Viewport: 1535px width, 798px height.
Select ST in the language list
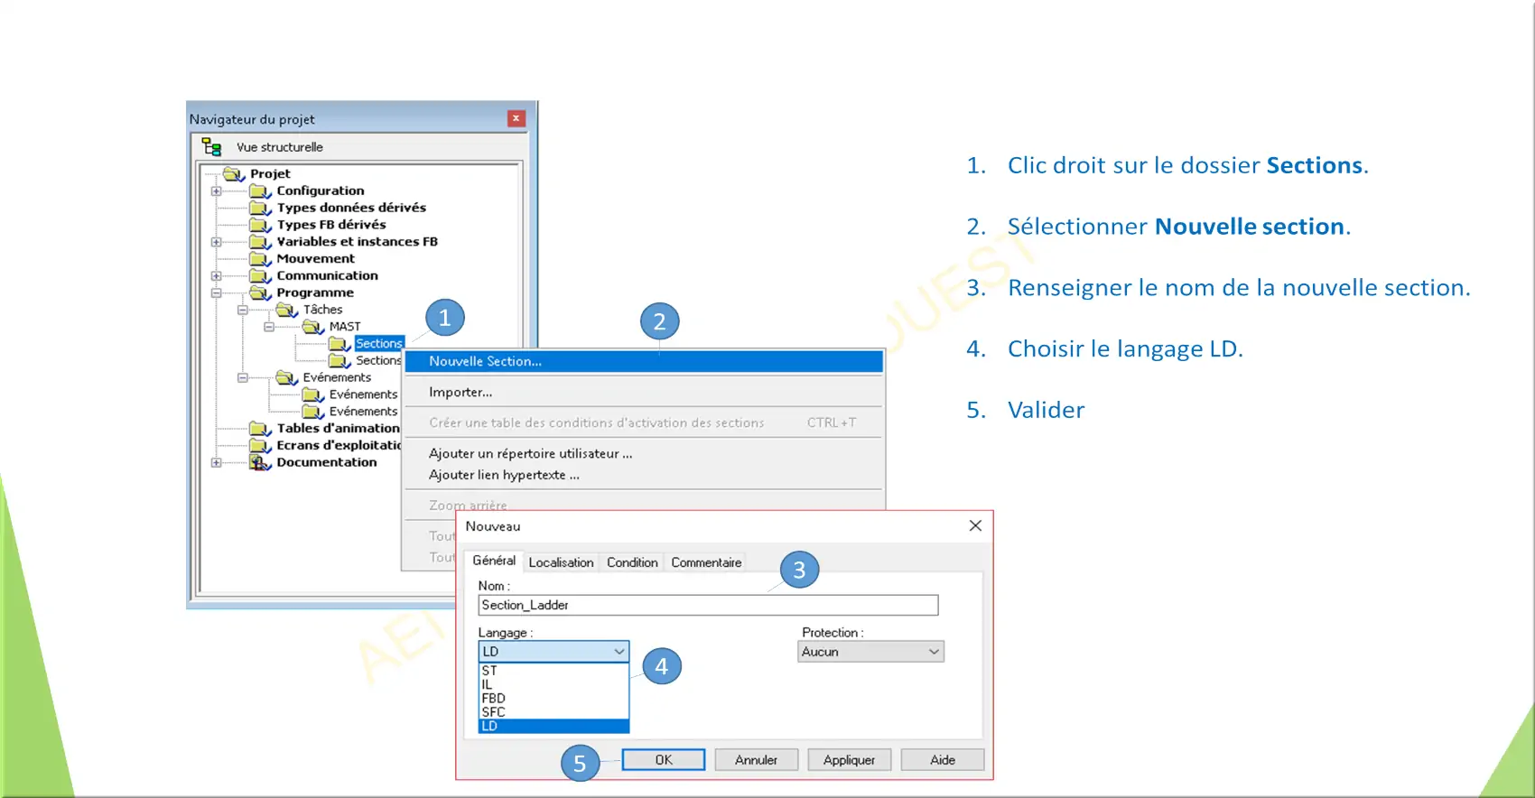pyautogui.click(x=554, y=671)
